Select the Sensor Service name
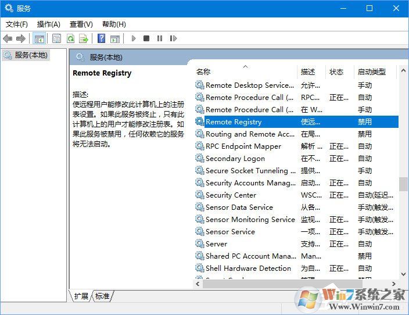Image resolution: width=409 pixels, height=315 pixels. pyautogui.click(x=230, y=232)
